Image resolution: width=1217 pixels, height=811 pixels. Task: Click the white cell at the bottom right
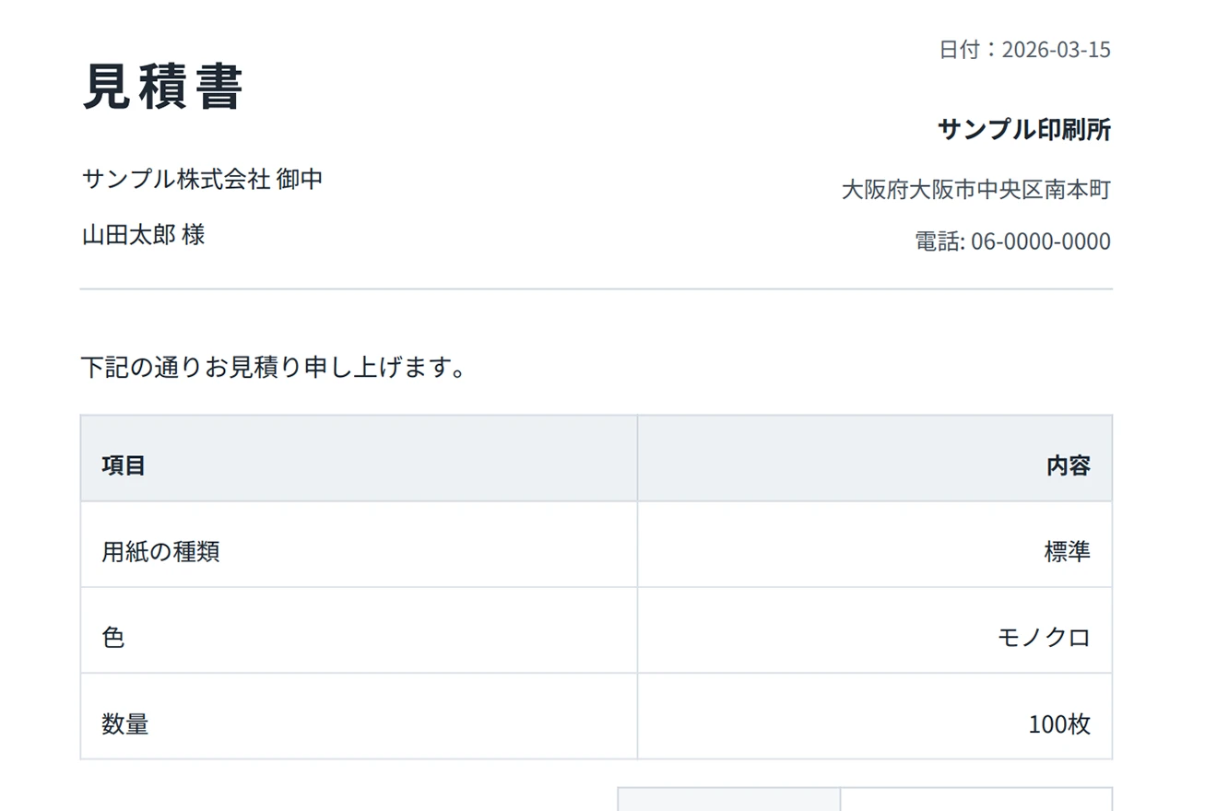tap(975, 800)
